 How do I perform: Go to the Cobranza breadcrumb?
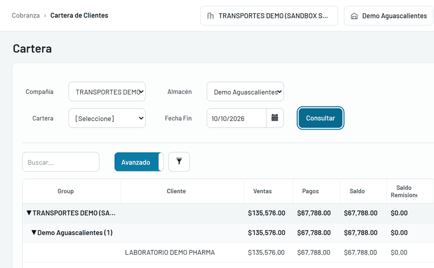tap(26, 16)
